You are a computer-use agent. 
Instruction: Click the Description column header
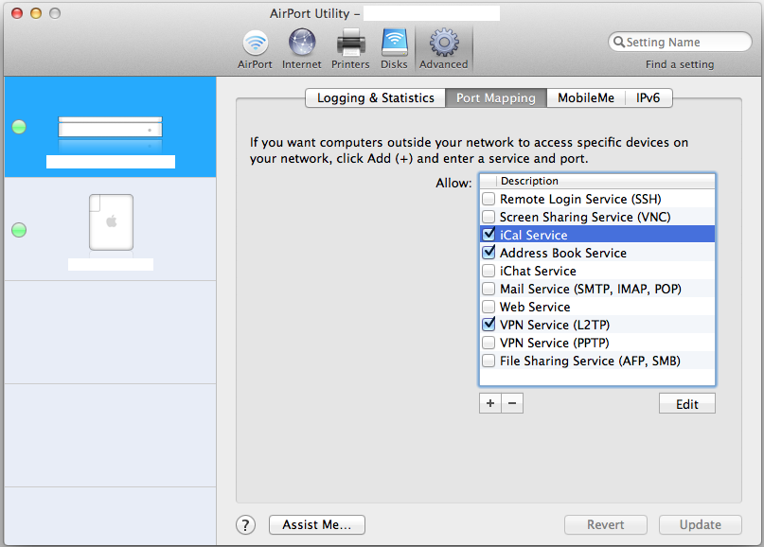(x=606, y=181)
